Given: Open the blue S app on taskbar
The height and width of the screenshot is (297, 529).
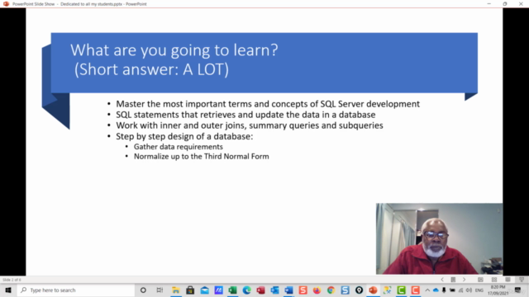Looking at the screenshot, I should click(345, 290).
